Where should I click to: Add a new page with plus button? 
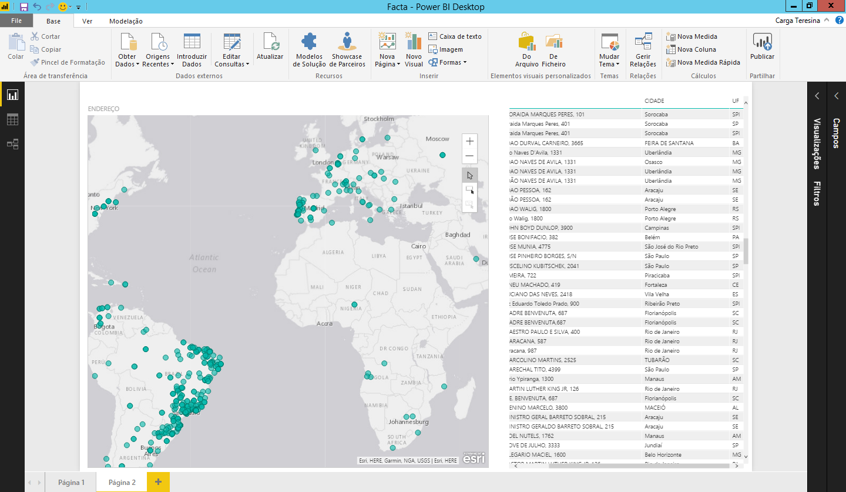tap(158, 482)
